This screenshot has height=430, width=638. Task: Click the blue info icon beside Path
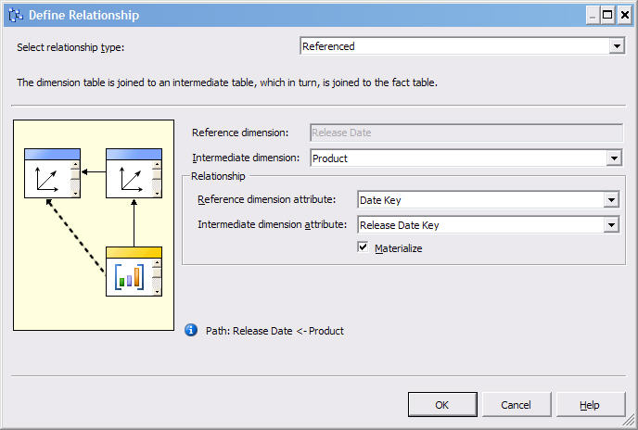191,330
